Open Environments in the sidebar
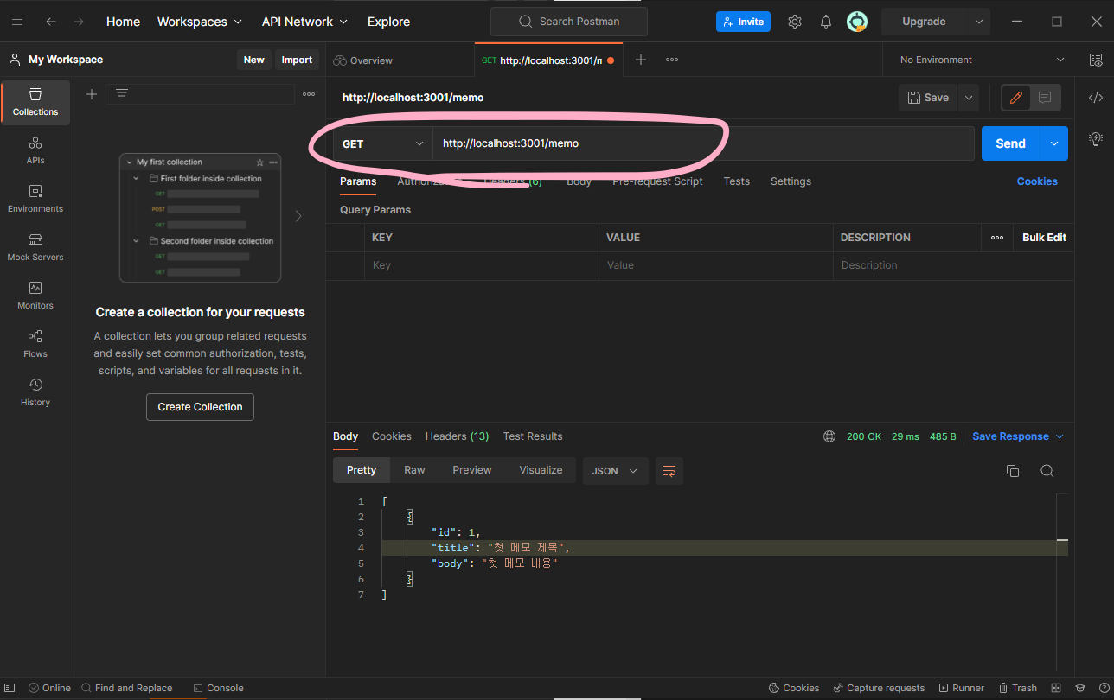The width and height of the screenshot is (1114, 700). pyautogui.click(x=35, y=199)
